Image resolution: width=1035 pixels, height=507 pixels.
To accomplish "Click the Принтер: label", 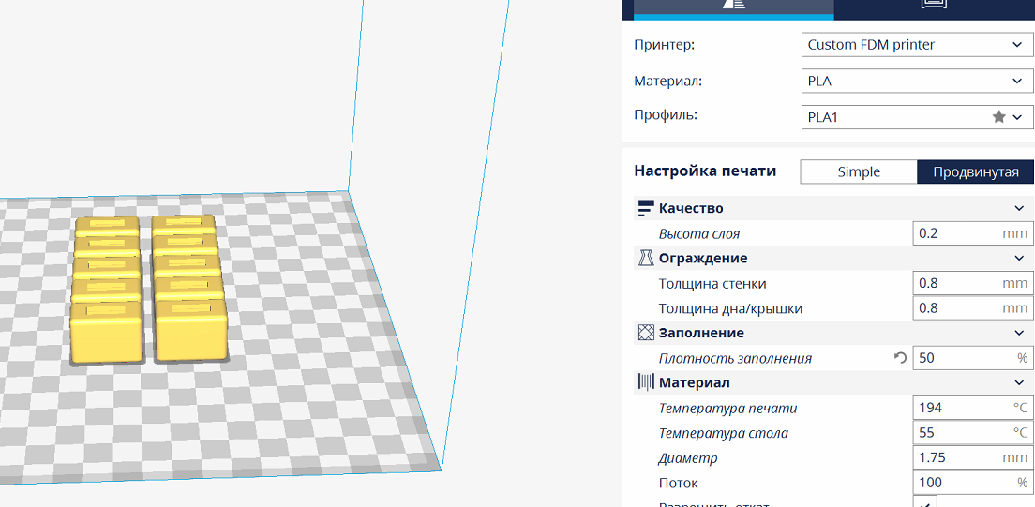I will coord(665,45).
